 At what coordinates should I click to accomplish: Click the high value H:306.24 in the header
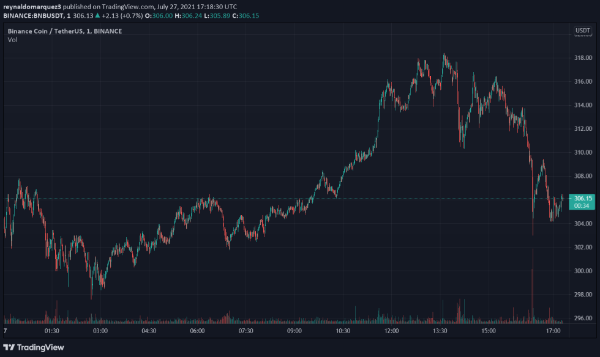point(189,16)
